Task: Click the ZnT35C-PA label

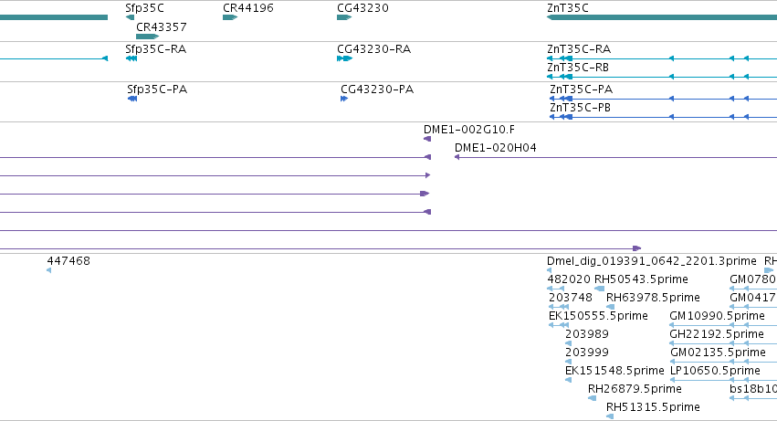Action: coord(582,89)
